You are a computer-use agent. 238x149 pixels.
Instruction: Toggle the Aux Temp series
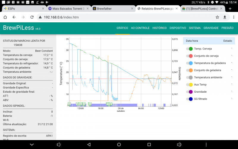coord(190,85)
